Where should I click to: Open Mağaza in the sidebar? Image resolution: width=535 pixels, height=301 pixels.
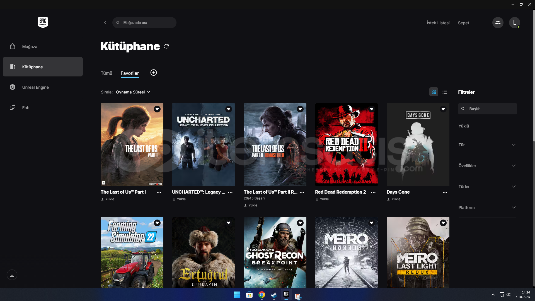pos(43,47)
